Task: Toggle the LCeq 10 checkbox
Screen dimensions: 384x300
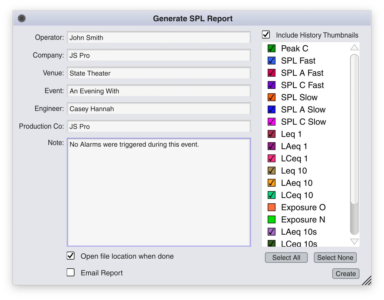Action: (271, 195)
